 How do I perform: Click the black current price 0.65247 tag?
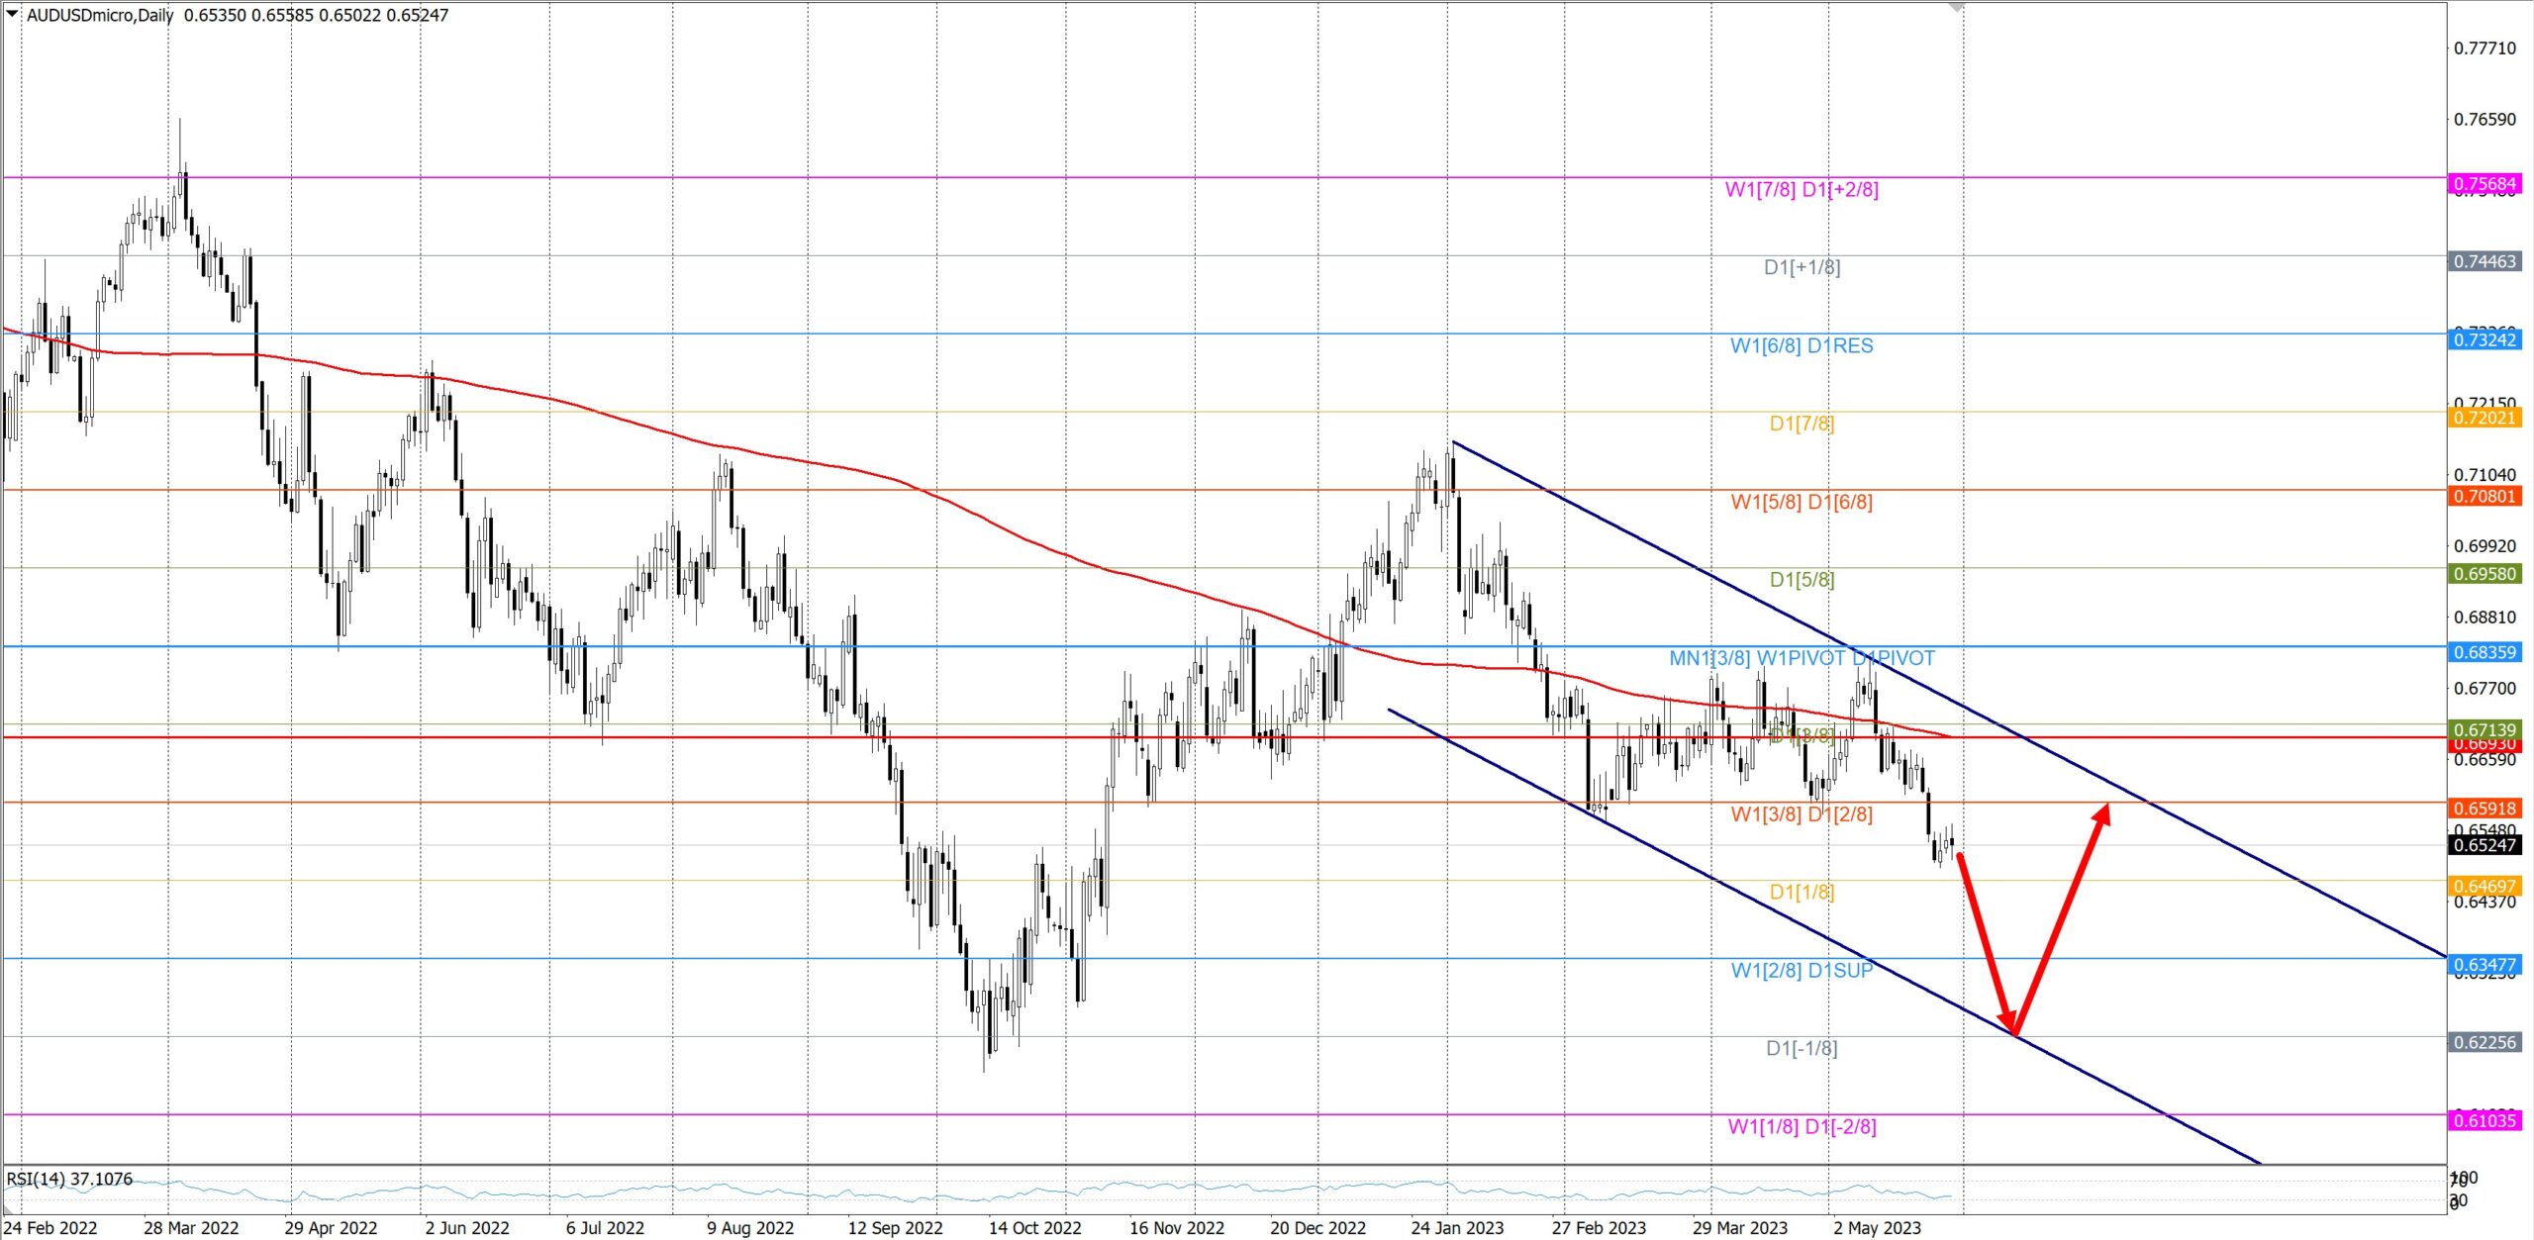coord(2484,845)
